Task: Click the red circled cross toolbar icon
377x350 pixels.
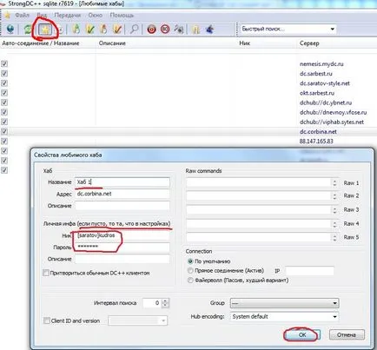Action: tap(165, 29)
